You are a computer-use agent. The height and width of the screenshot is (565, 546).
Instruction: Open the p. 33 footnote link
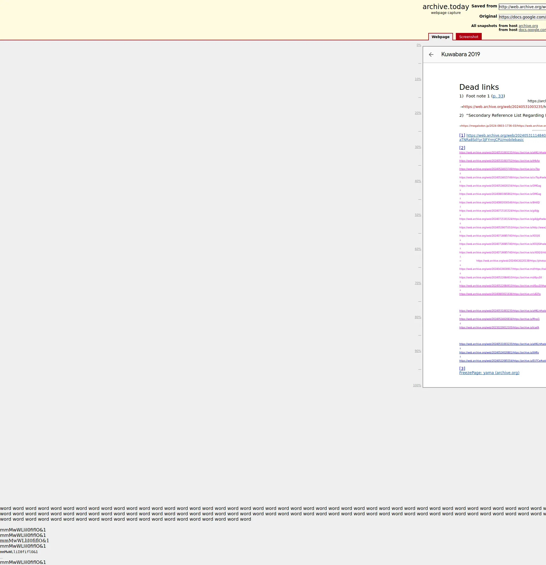pyautogui.click(x=498, y=96)
